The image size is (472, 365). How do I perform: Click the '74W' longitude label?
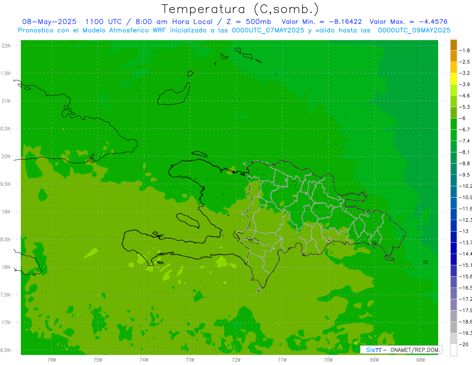[144, 359]
